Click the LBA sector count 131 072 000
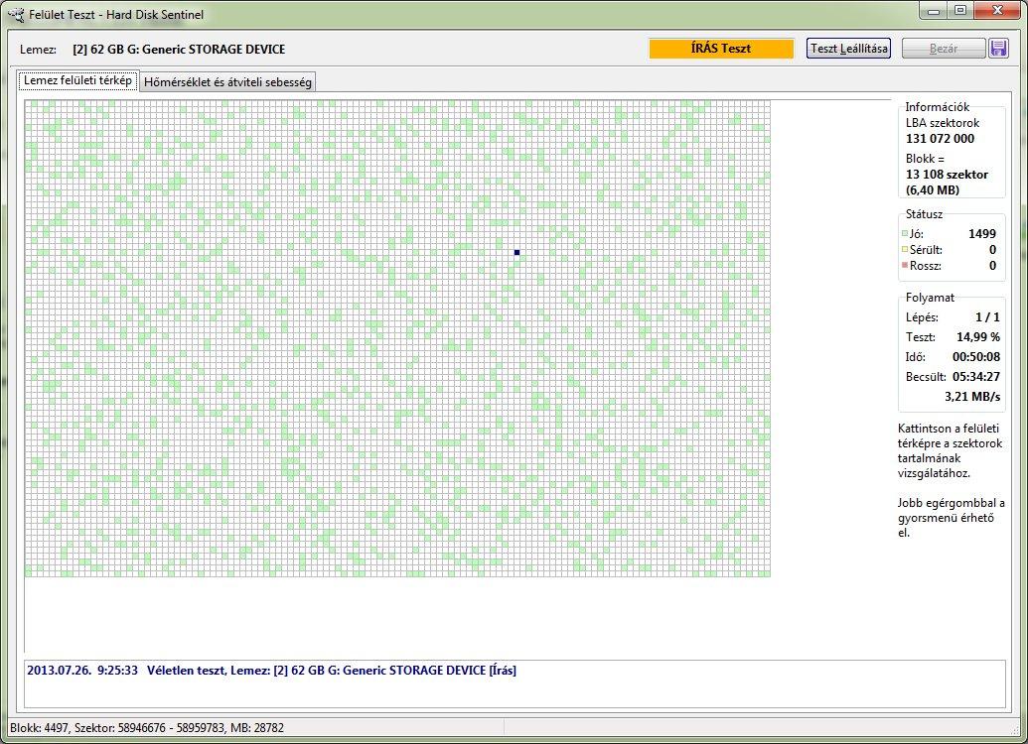1028x744 pixels. pyautogui.click(x=941, y=139)
